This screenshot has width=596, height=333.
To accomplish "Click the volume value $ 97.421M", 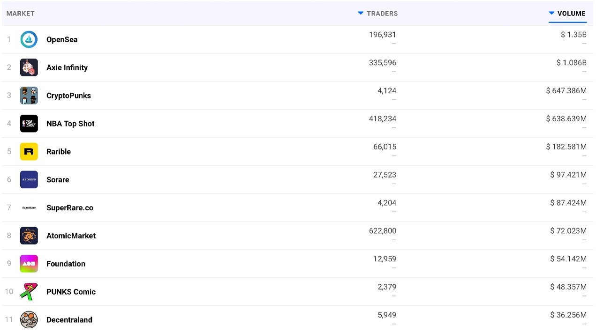I will (x=568, y=175).
